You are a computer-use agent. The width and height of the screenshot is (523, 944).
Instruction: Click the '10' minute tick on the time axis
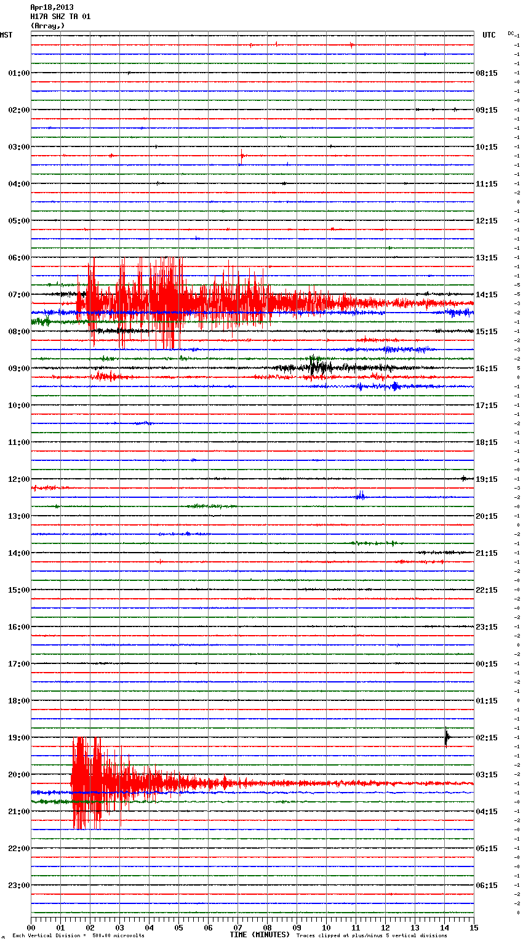[x=326, y=927]
